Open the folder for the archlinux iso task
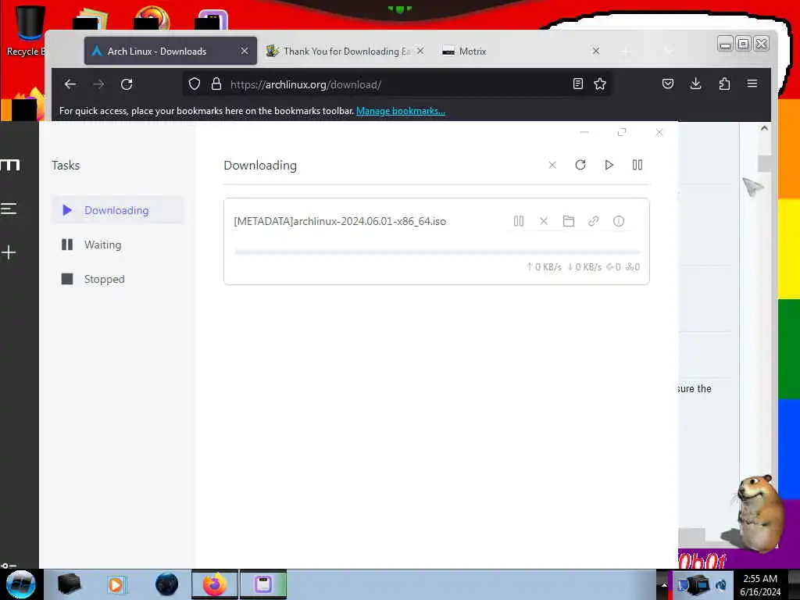 569,221
